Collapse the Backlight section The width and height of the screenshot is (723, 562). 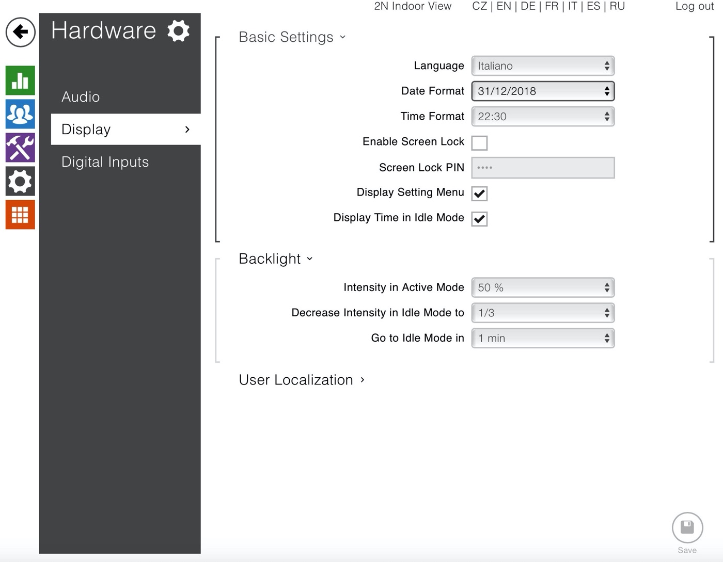(276, 259)
